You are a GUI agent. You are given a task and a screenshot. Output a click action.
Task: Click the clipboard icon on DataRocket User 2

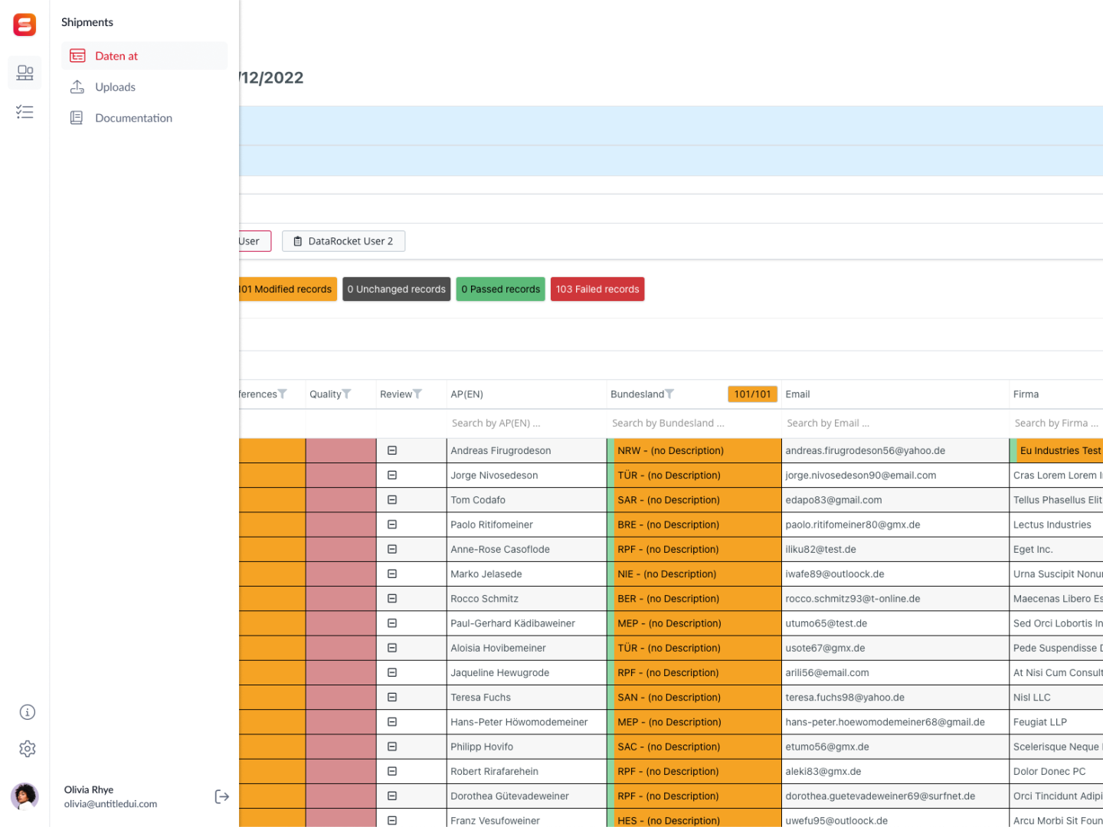click(x=298, y=241)
